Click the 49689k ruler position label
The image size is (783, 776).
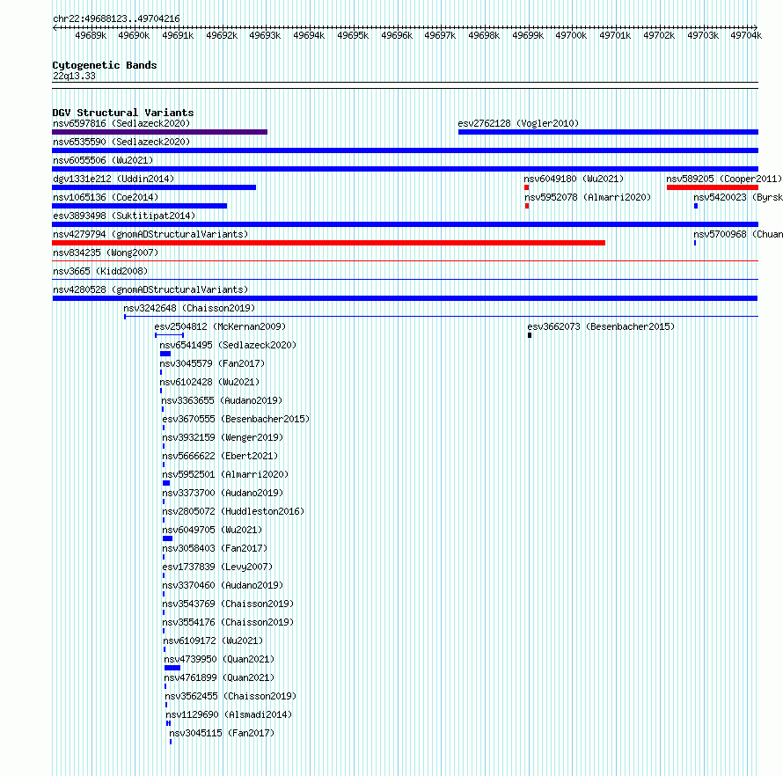click(91, 35)
